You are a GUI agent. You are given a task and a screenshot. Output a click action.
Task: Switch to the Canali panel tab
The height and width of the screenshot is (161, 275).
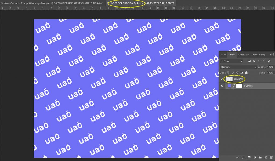[241, 55]
